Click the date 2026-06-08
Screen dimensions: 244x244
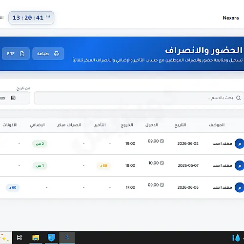188,143
